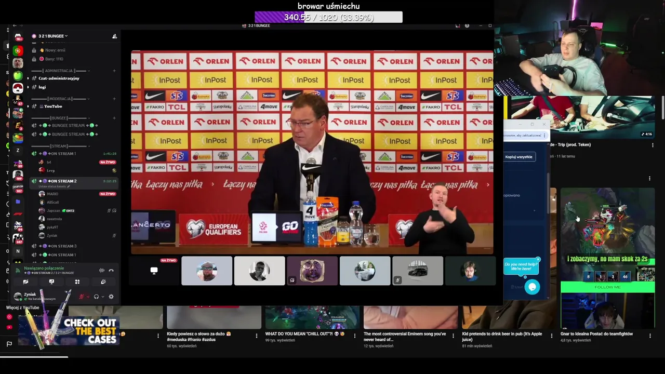Open the help chat bubble button
The width and height of the screenshot is (665, 374).
[532, 287]
